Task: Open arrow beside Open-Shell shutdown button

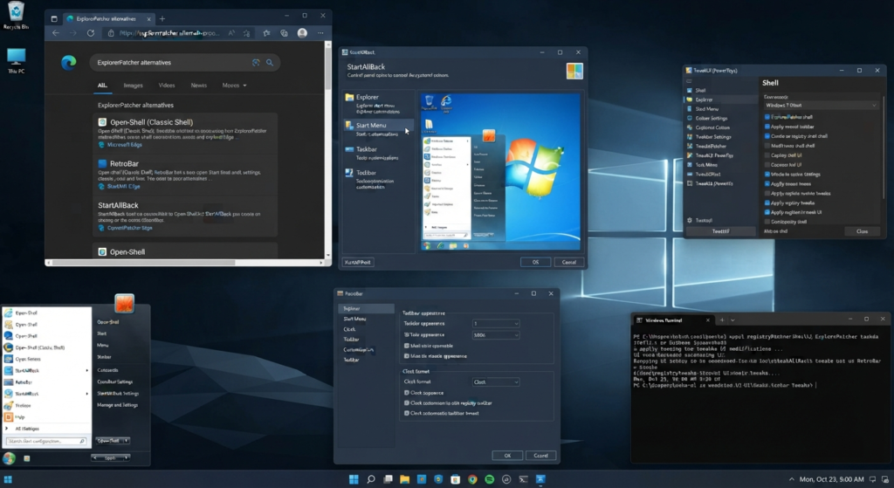Action: 127,441
